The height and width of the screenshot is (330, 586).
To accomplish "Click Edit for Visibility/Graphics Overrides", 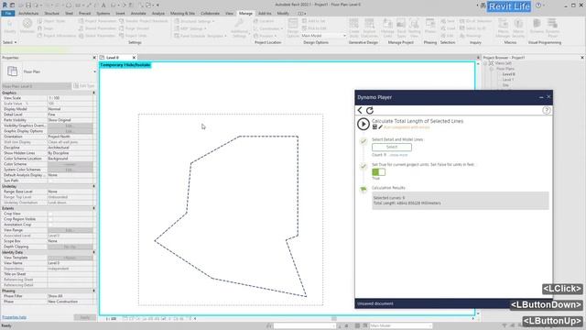I will [x=70, y=126].
